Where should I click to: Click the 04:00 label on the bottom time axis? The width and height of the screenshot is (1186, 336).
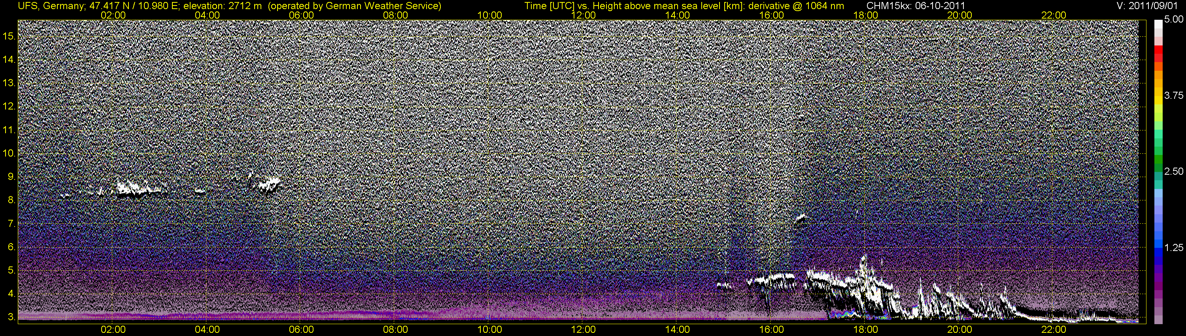click(207, 330)
